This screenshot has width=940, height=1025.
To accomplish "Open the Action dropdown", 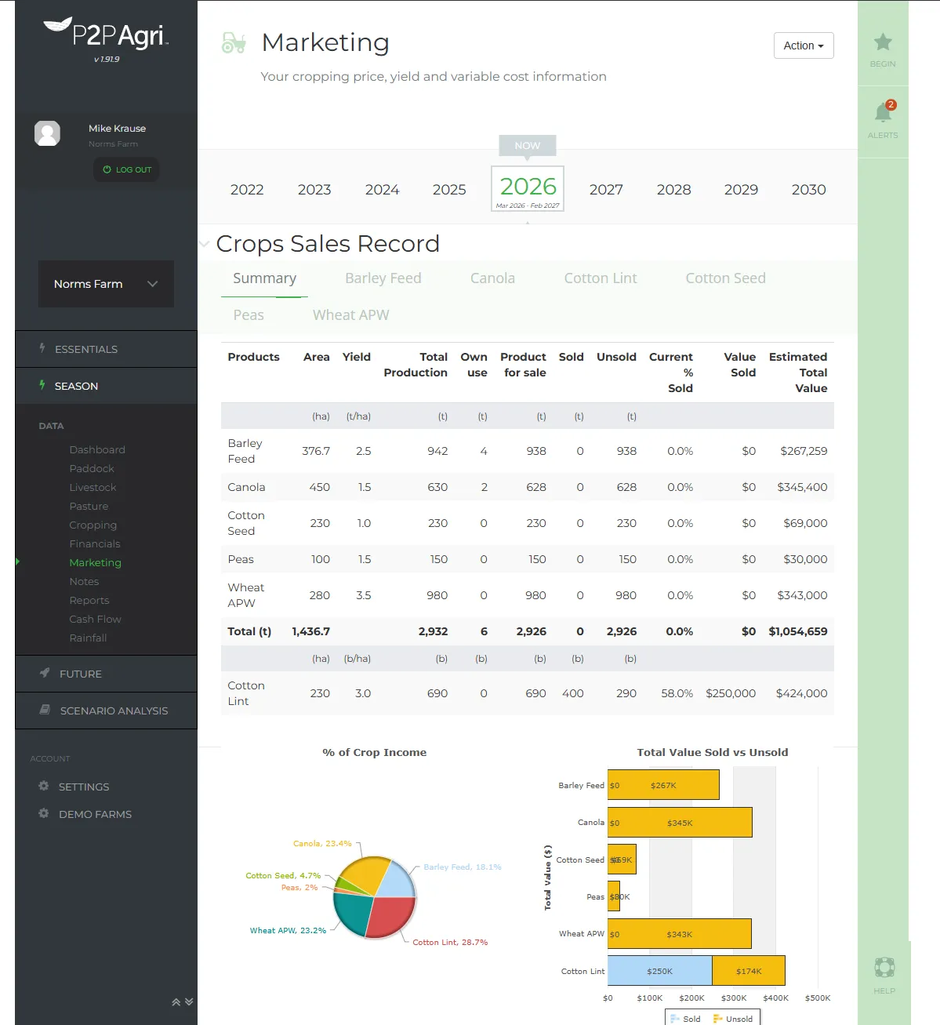I will click(803, 45).
